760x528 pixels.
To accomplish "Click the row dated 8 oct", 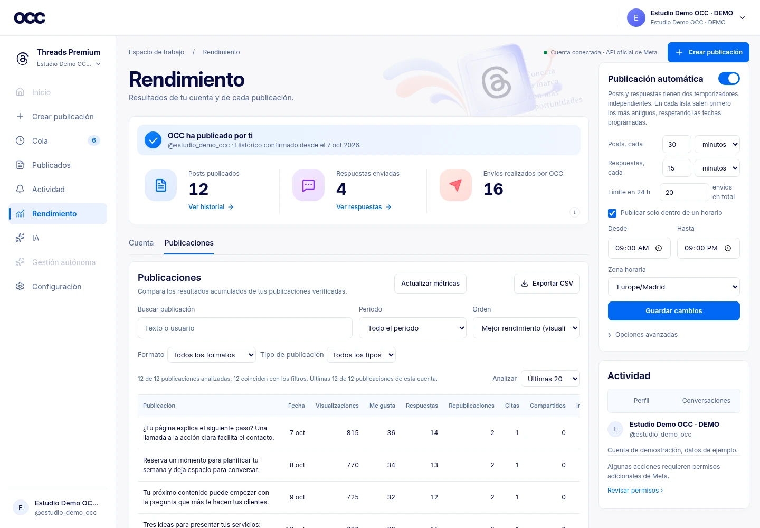I will pos(359,465).
